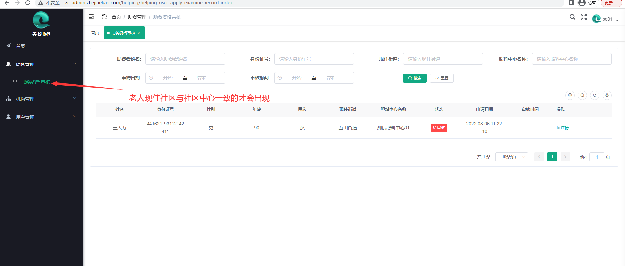Toggle the search panel round icon
This screenshot has height=266, width=625.
[582, 95]
